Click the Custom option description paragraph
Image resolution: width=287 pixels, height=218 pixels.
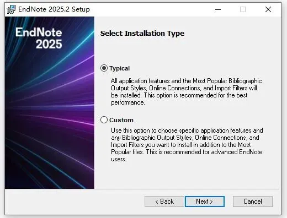pos(187,145)
